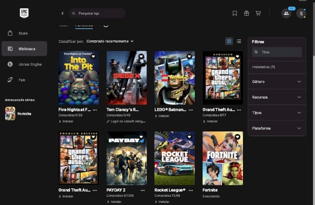Click the S profile avatar
The width and height of the screenshot is (315, 205).
(x=301, y=13)
